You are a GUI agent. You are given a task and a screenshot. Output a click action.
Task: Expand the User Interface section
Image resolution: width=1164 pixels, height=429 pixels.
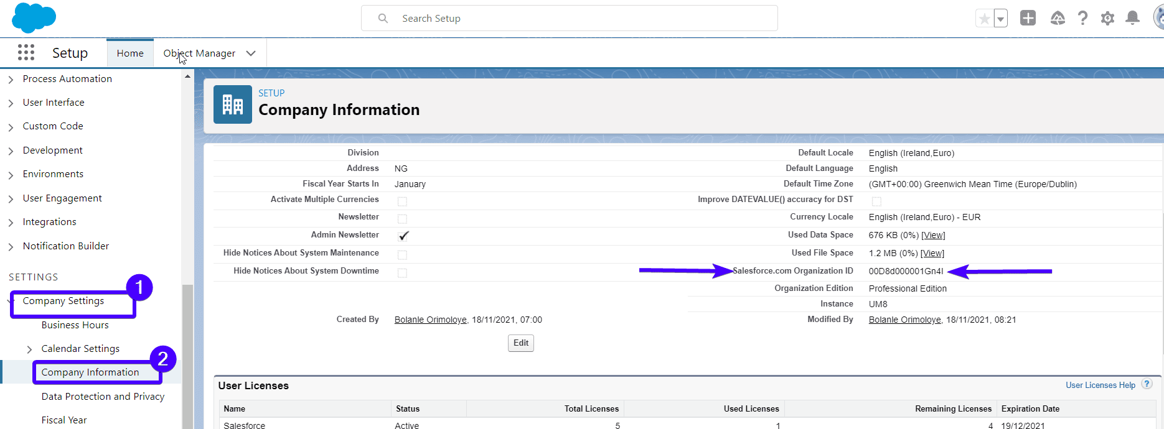pos(11,103)
